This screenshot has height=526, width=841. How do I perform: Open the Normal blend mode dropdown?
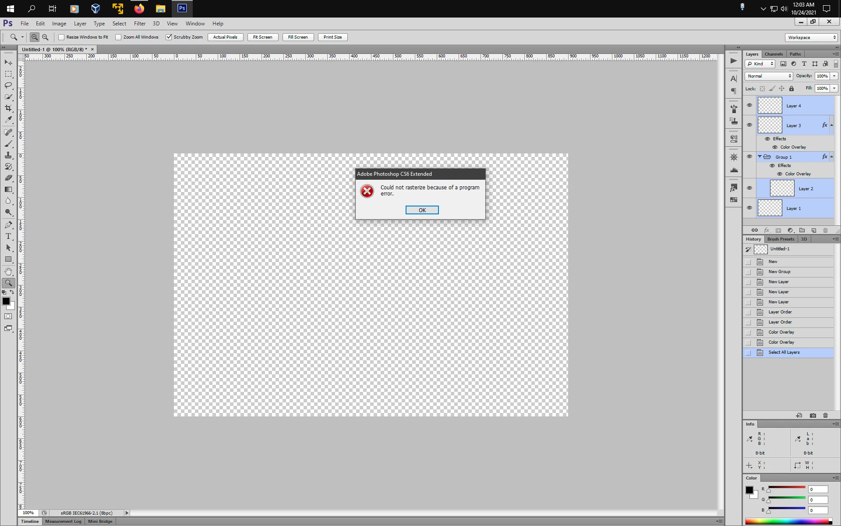point(769,76)
